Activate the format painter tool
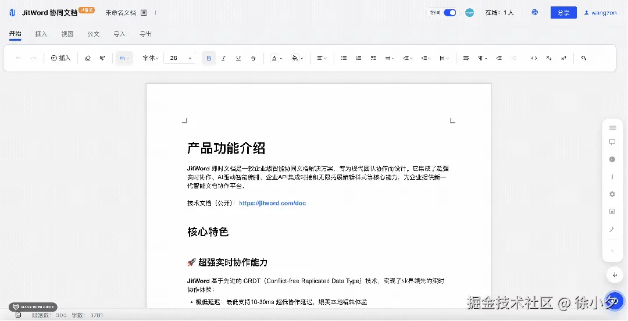Viewport: 628px width, 321px height. (102, 58)
